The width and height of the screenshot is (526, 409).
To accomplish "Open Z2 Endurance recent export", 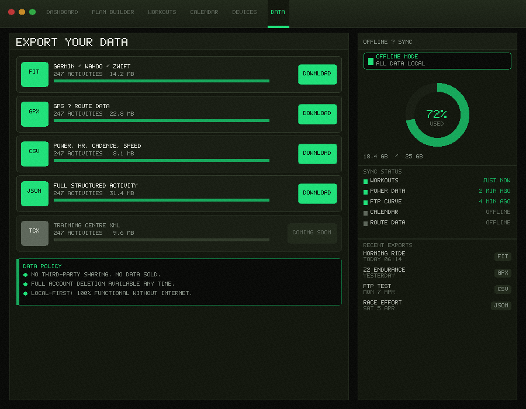I will (437, 272).
